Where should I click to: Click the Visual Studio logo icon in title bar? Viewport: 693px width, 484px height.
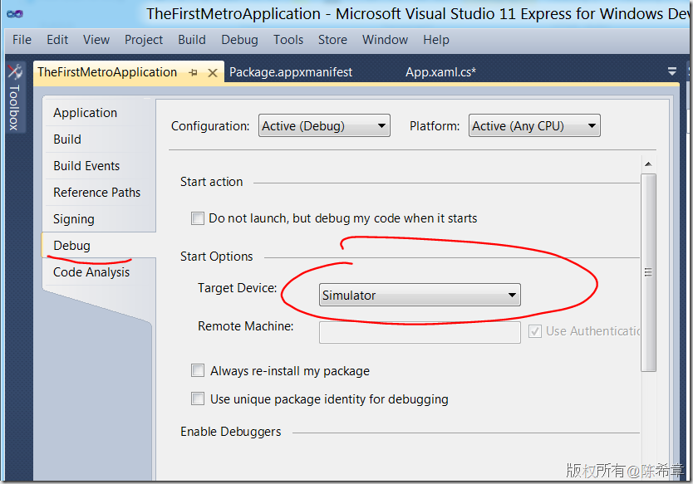pyautogui.click(x=15, y=13)
